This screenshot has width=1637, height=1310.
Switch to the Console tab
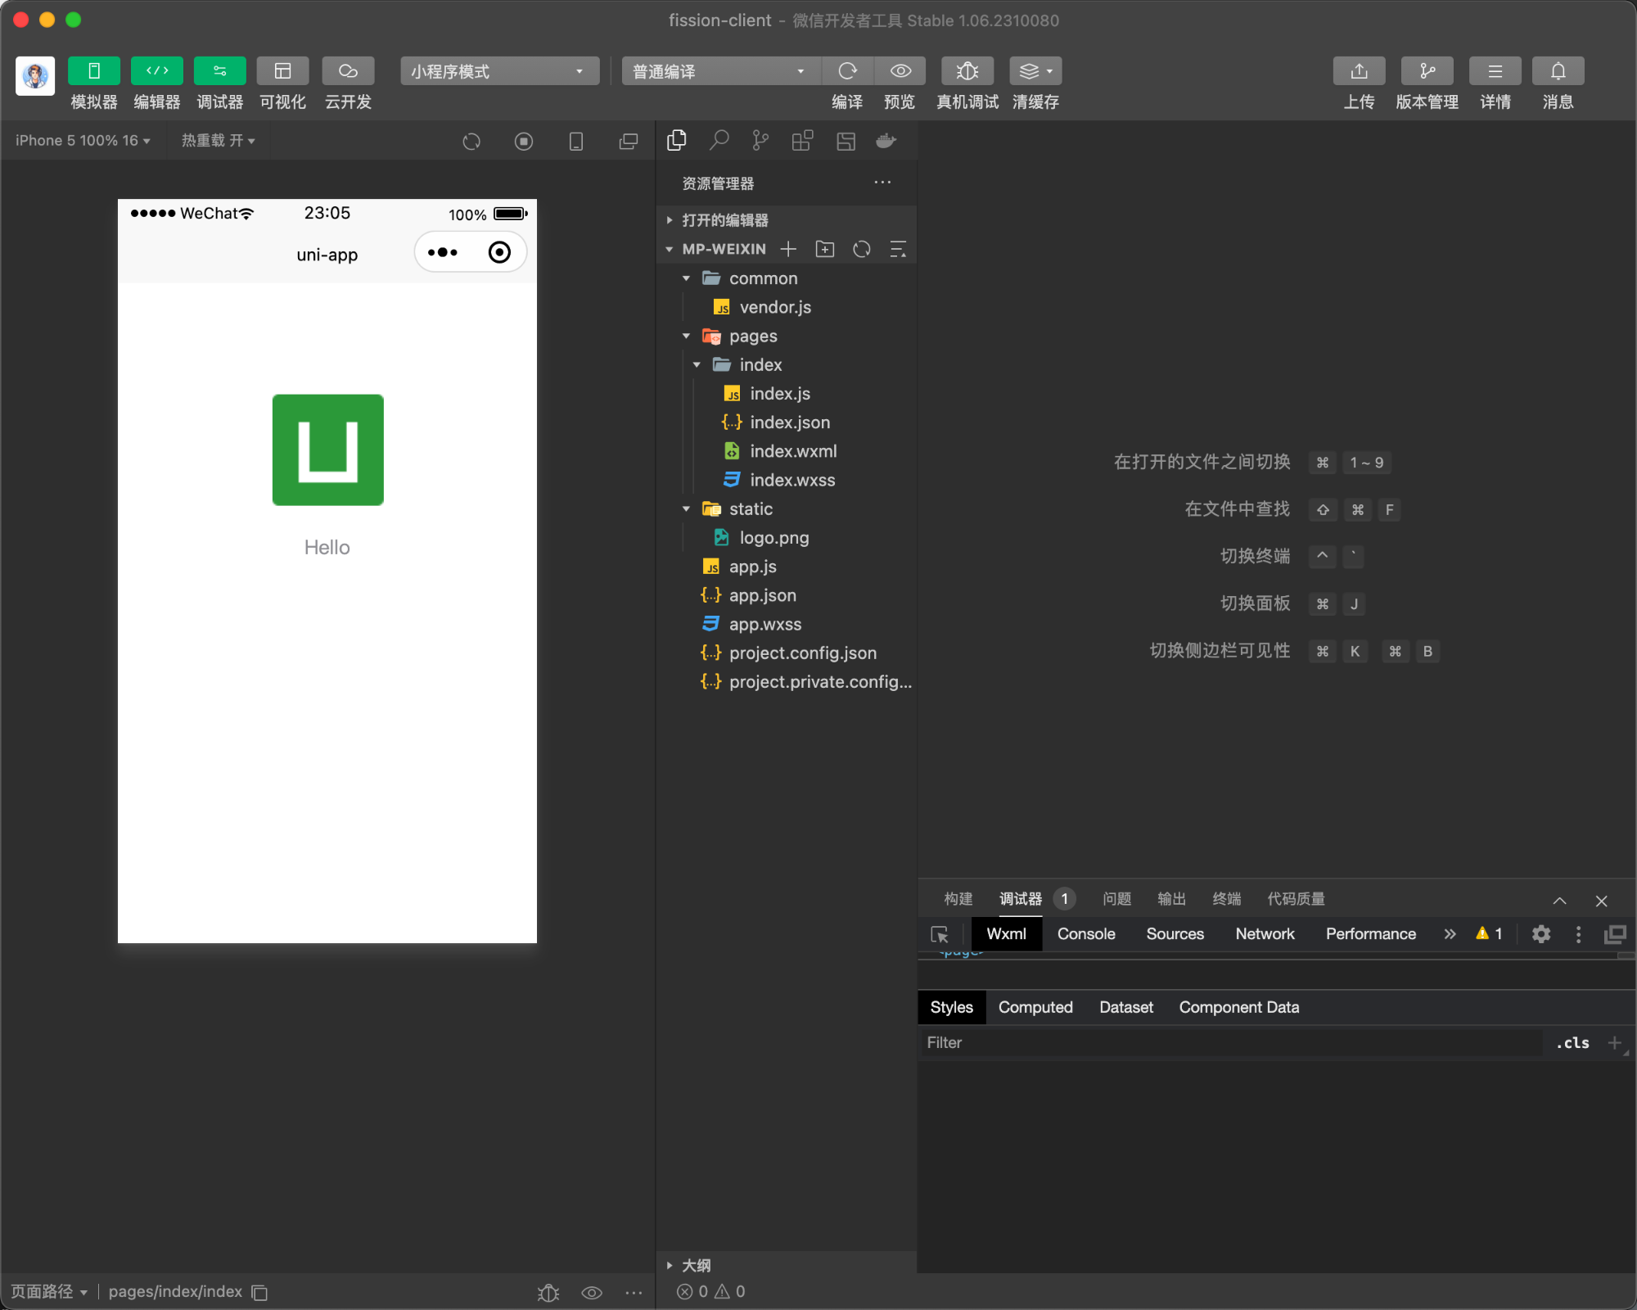pyautogui.click(x=1085, y=934)
